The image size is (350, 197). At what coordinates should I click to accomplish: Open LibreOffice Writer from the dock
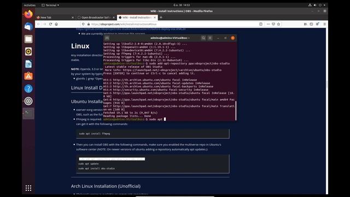tap(28, 64)
